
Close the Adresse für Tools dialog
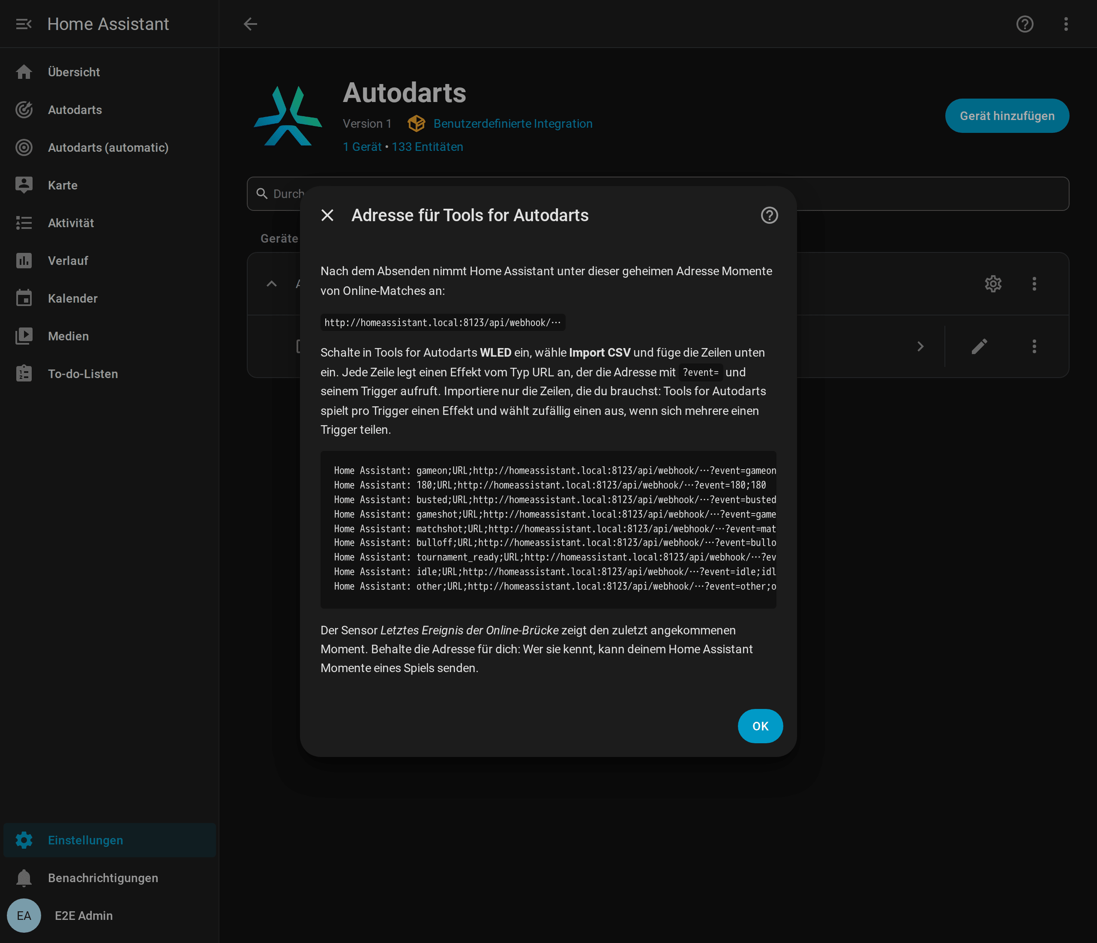[327, 215]
